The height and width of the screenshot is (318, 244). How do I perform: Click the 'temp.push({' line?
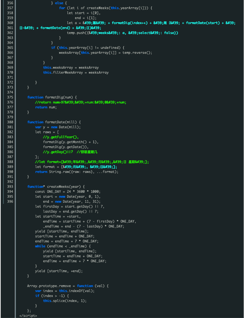(123, 33)
